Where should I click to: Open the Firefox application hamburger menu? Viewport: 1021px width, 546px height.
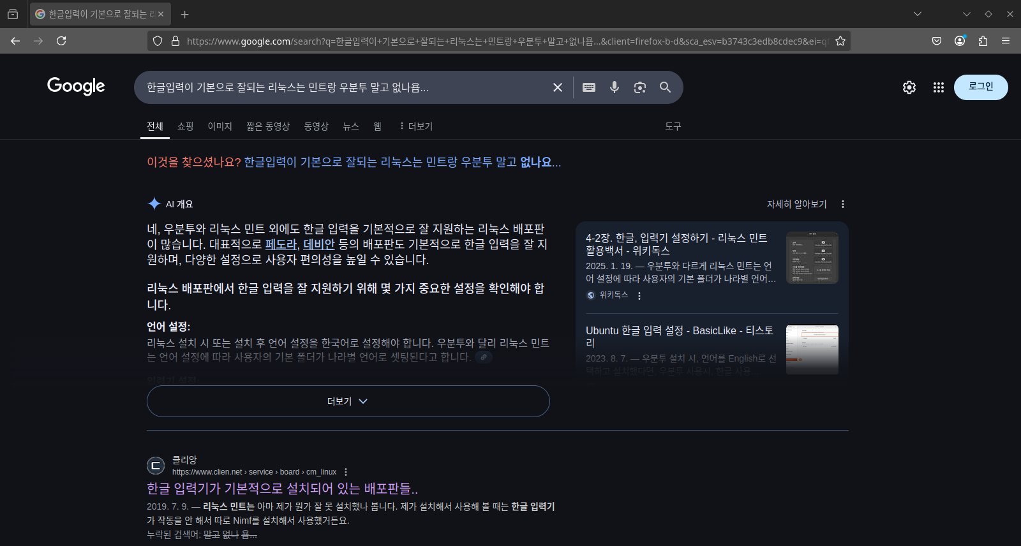point(1006,41)
